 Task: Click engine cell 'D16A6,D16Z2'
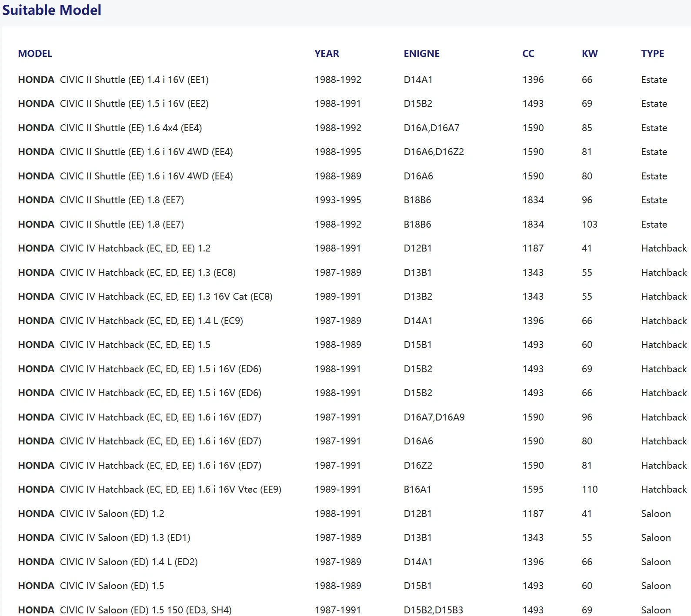434,152
